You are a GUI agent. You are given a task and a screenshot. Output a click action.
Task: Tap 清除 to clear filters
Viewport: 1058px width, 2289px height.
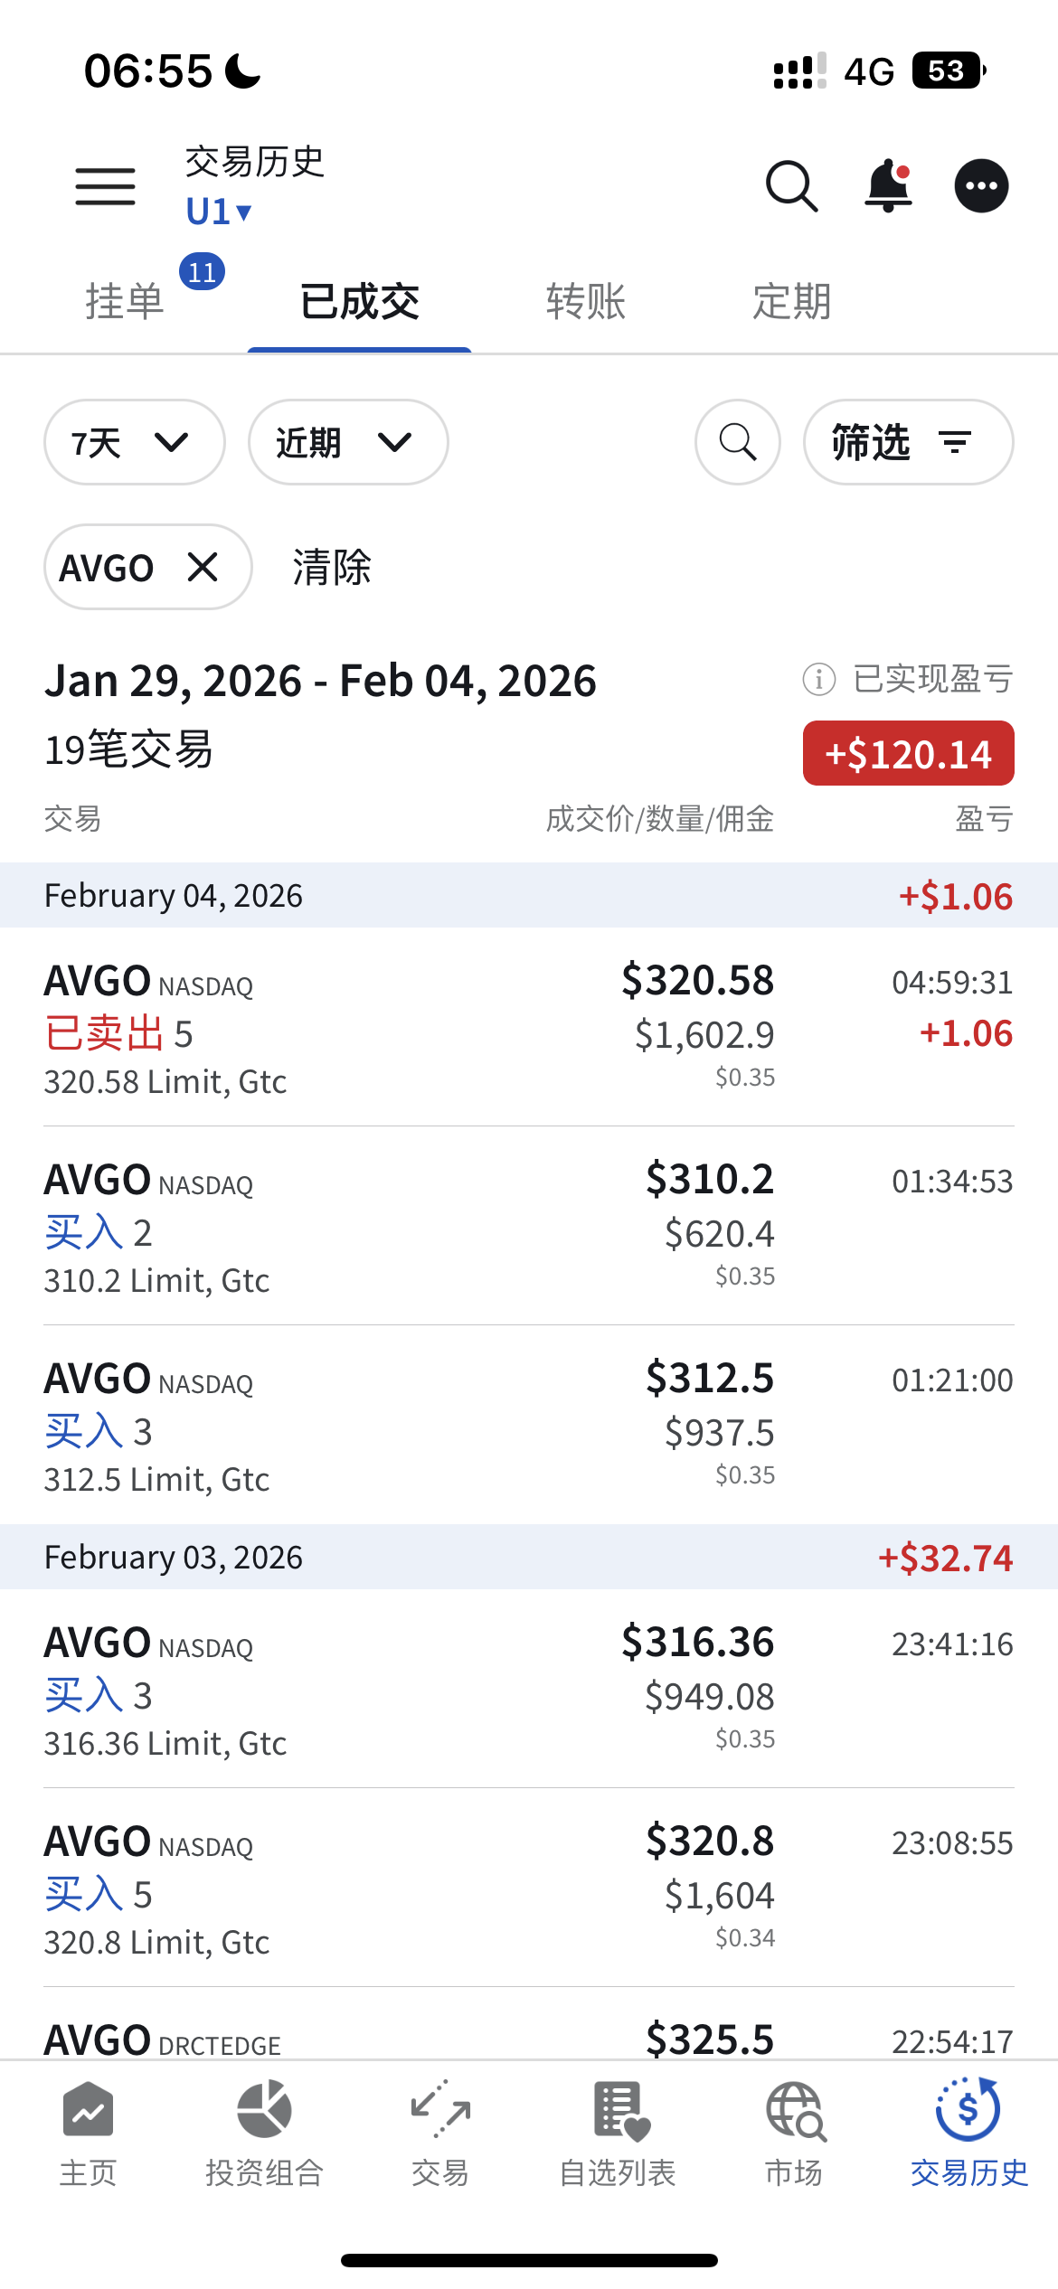pyautogui.click(x=332, y=568)
